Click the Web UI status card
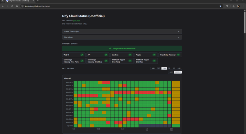 pyautogui.click(x=73, y=55)
